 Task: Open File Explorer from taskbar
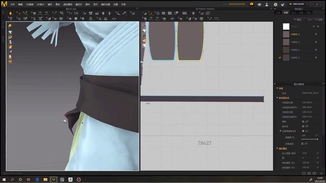click(x=45, y=179)
